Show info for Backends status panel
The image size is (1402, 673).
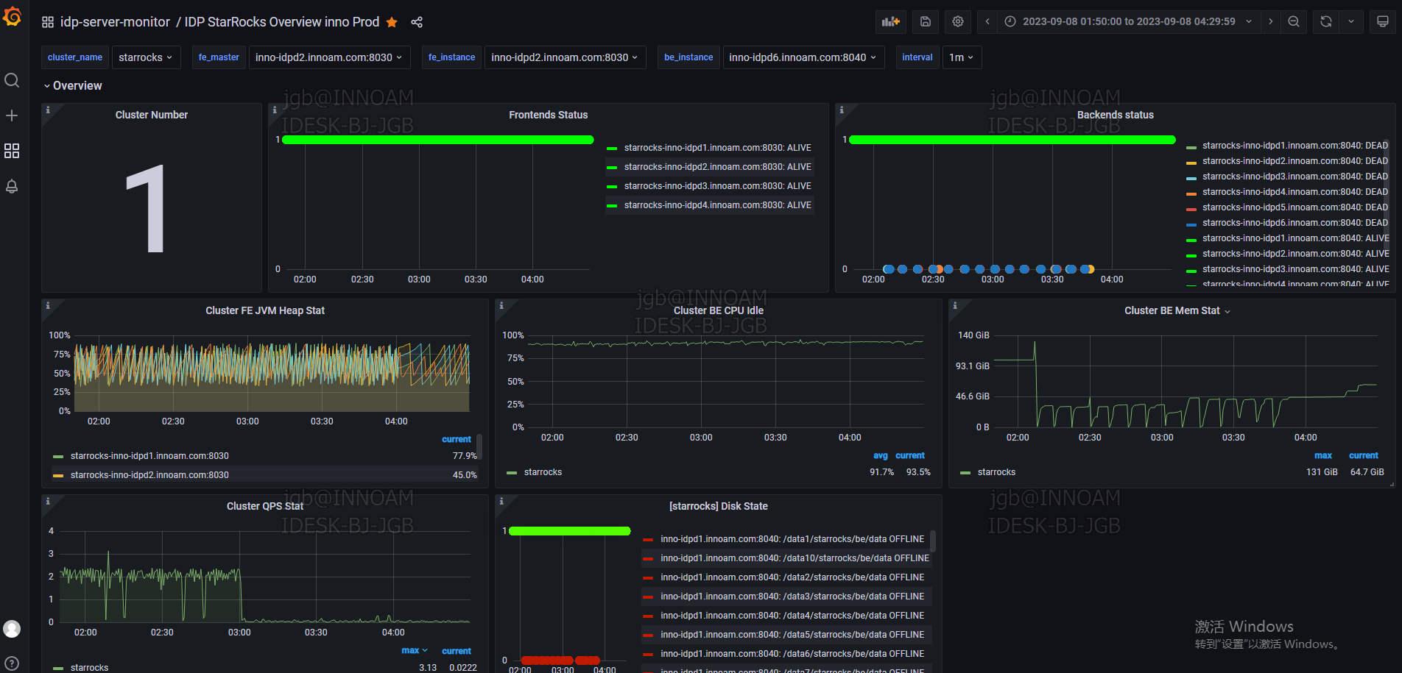point(842,110)
